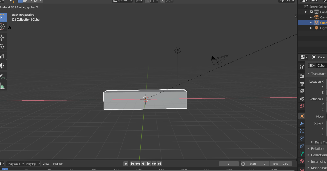The image size is (327, 171).
Task: Jump to the end frame
Action: click(159, 164)
